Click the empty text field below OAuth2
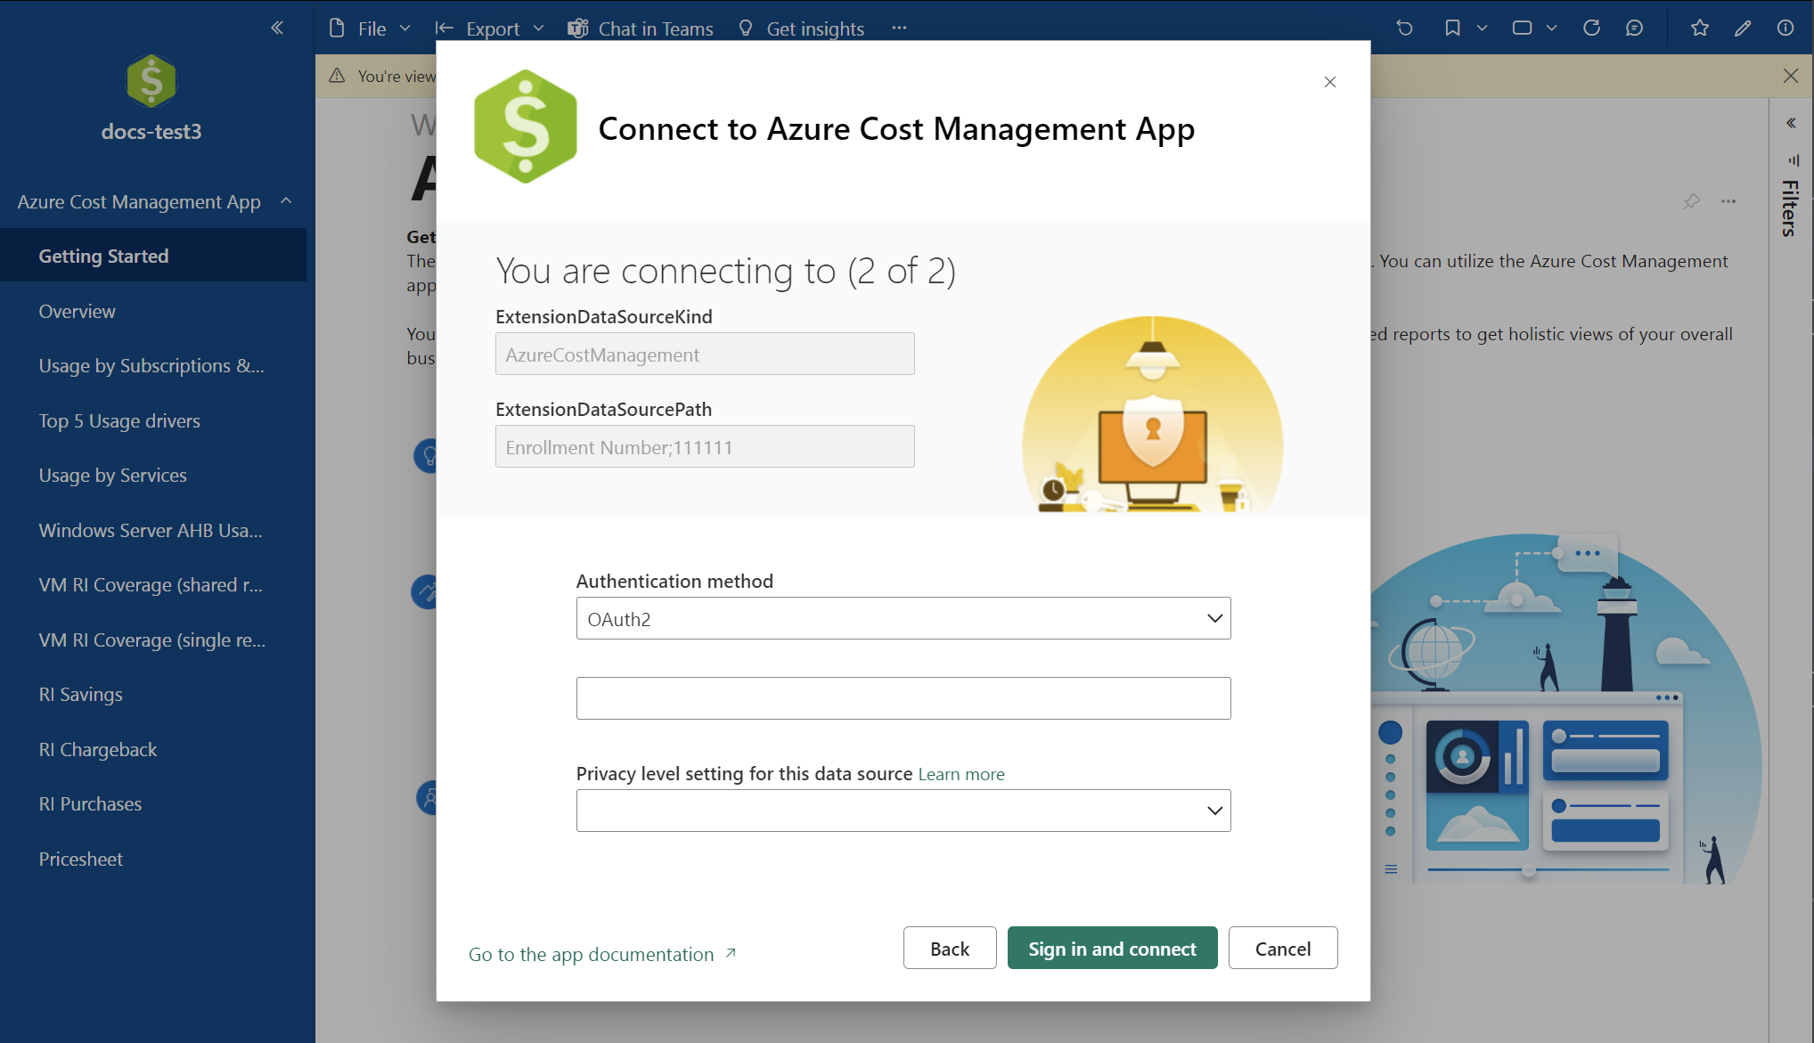Image resolution: width=1814 pixels, height=1043 pixels. pyautogui.click(x=903, y=698)
